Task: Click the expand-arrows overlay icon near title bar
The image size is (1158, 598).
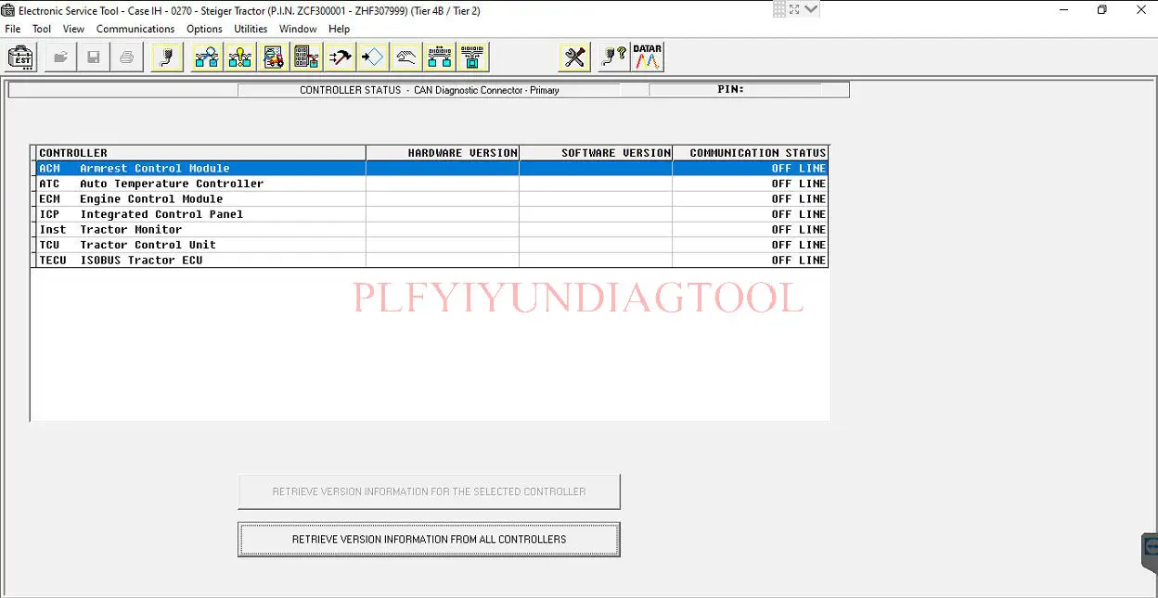Action: pyautogui.click(x=794, y=8)
